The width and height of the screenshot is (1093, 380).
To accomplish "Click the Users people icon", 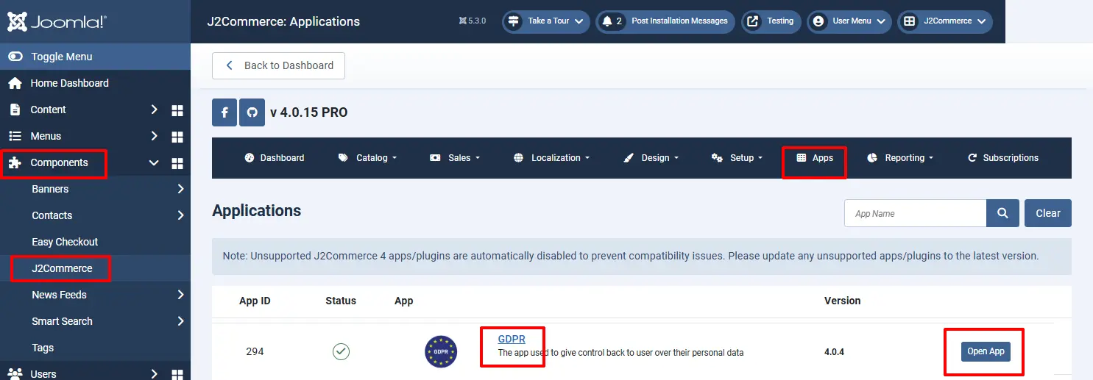I will pyautogui.click(x=15, y=373).
